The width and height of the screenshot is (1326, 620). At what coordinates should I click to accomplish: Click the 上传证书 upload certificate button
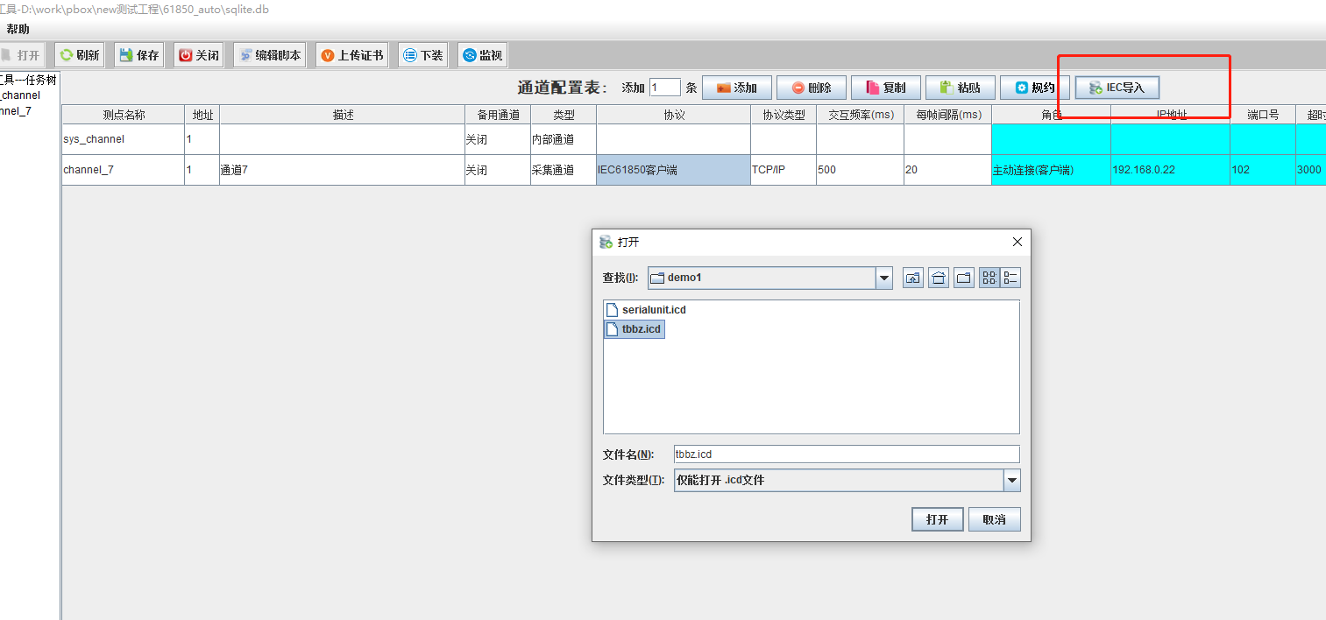click(x=351, y=55)
